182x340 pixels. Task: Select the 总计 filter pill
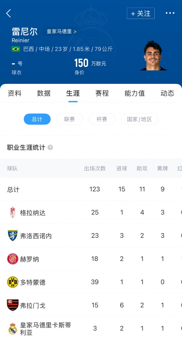[37, 119]
